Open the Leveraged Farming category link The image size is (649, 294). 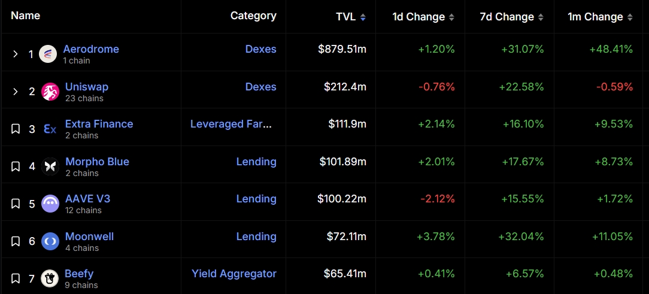click(231, 124)
